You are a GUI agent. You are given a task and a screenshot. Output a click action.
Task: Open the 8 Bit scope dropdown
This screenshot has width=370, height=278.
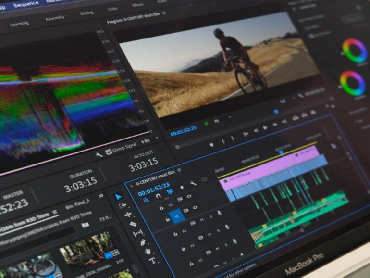point(147,142)
